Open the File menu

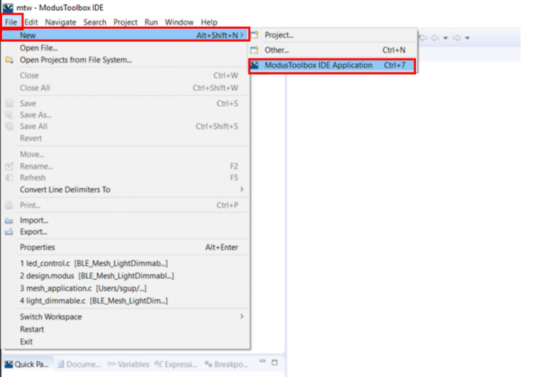11,22
